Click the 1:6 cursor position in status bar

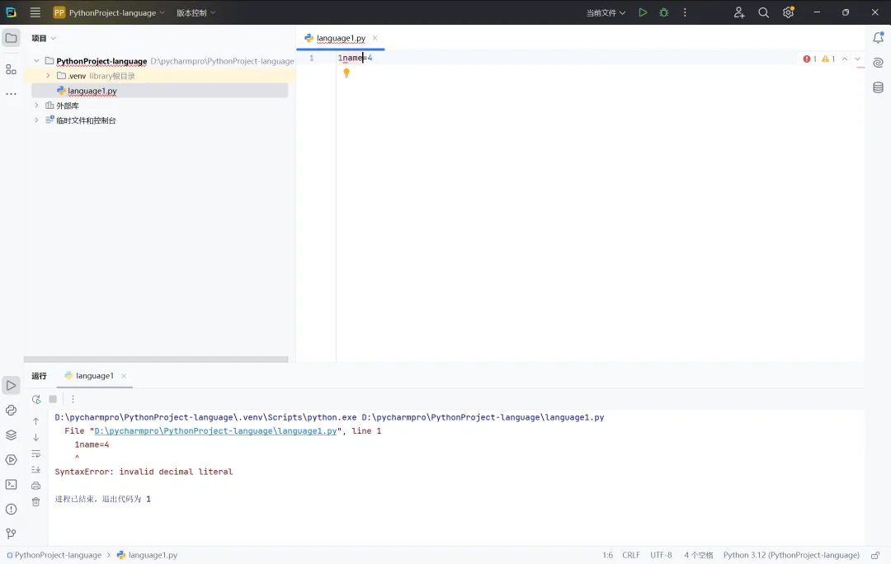pyautogui.click(x=607, y=555)
